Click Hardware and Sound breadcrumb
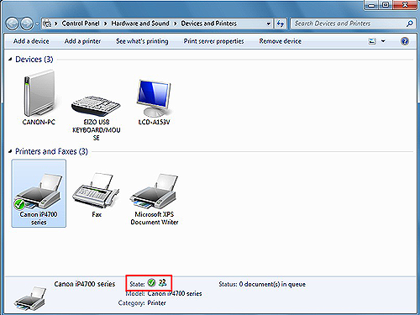The width and height of the screenshot is (420, 315). click(140, 24)
